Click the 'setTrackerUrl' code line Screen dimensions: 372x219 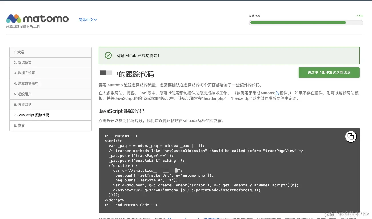[163, 175]
